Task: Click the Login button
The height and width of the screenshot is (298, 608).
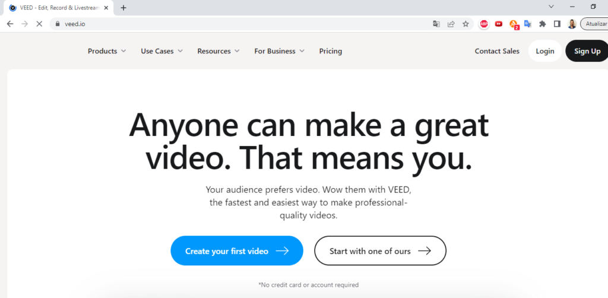Action: [545, 51]
